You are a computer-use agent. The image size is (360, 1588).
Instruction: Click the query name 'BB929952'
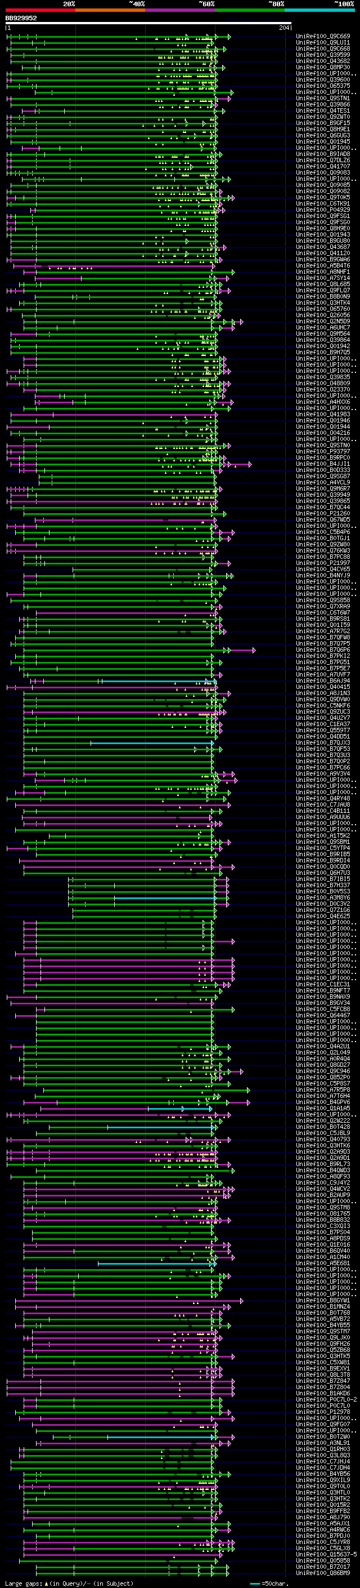(21, 19)
